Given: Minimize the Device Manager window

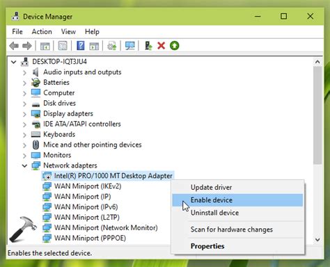Looking at the screenshot, I should (258, 17).
